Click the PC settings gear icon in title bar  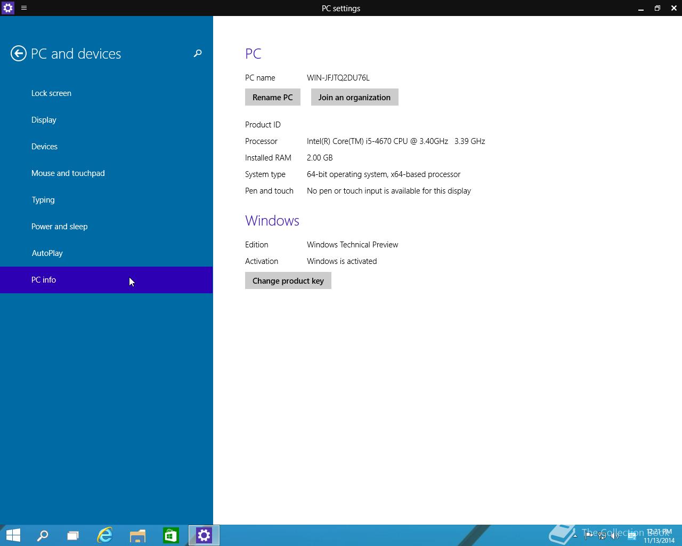[x=8, y=8]
